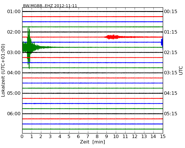
Task: Click the 6 tick on the minute axis
Action: click(x=78, y=136)
